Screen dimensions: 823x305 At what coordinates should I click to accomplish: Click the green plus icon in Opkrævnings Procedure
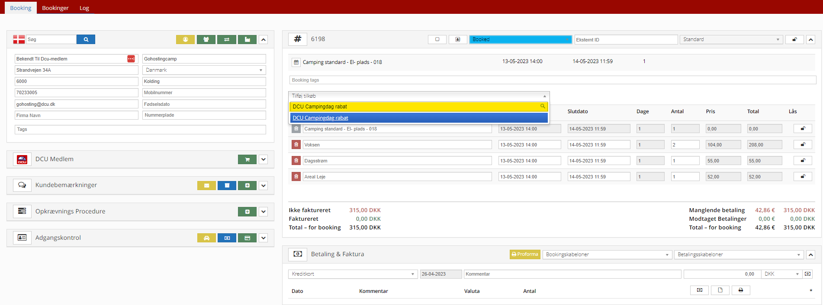point(247,212)
